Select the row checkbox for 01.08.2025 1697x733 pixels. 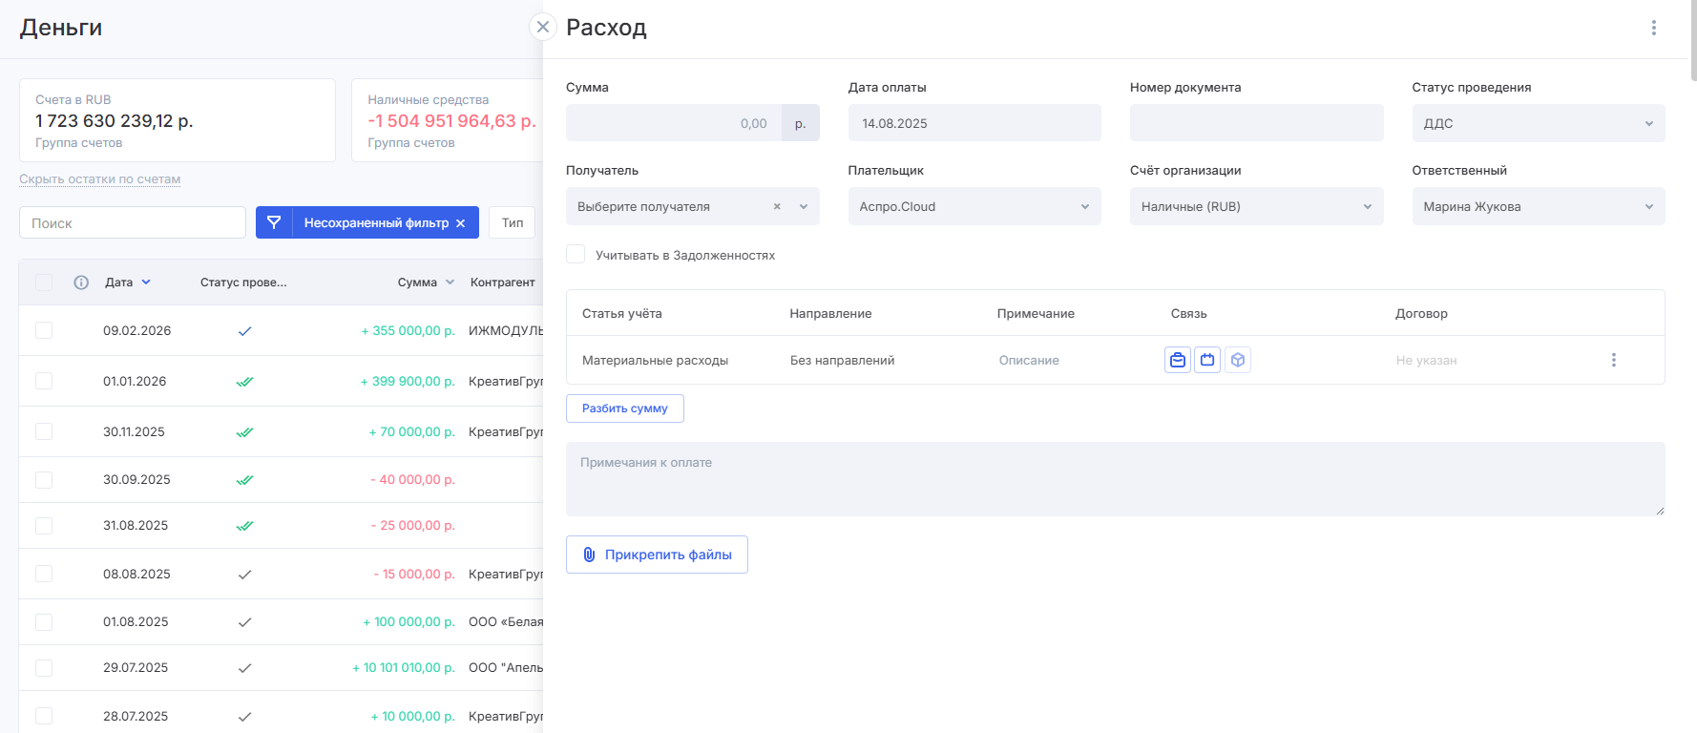[x=44, y=622]
